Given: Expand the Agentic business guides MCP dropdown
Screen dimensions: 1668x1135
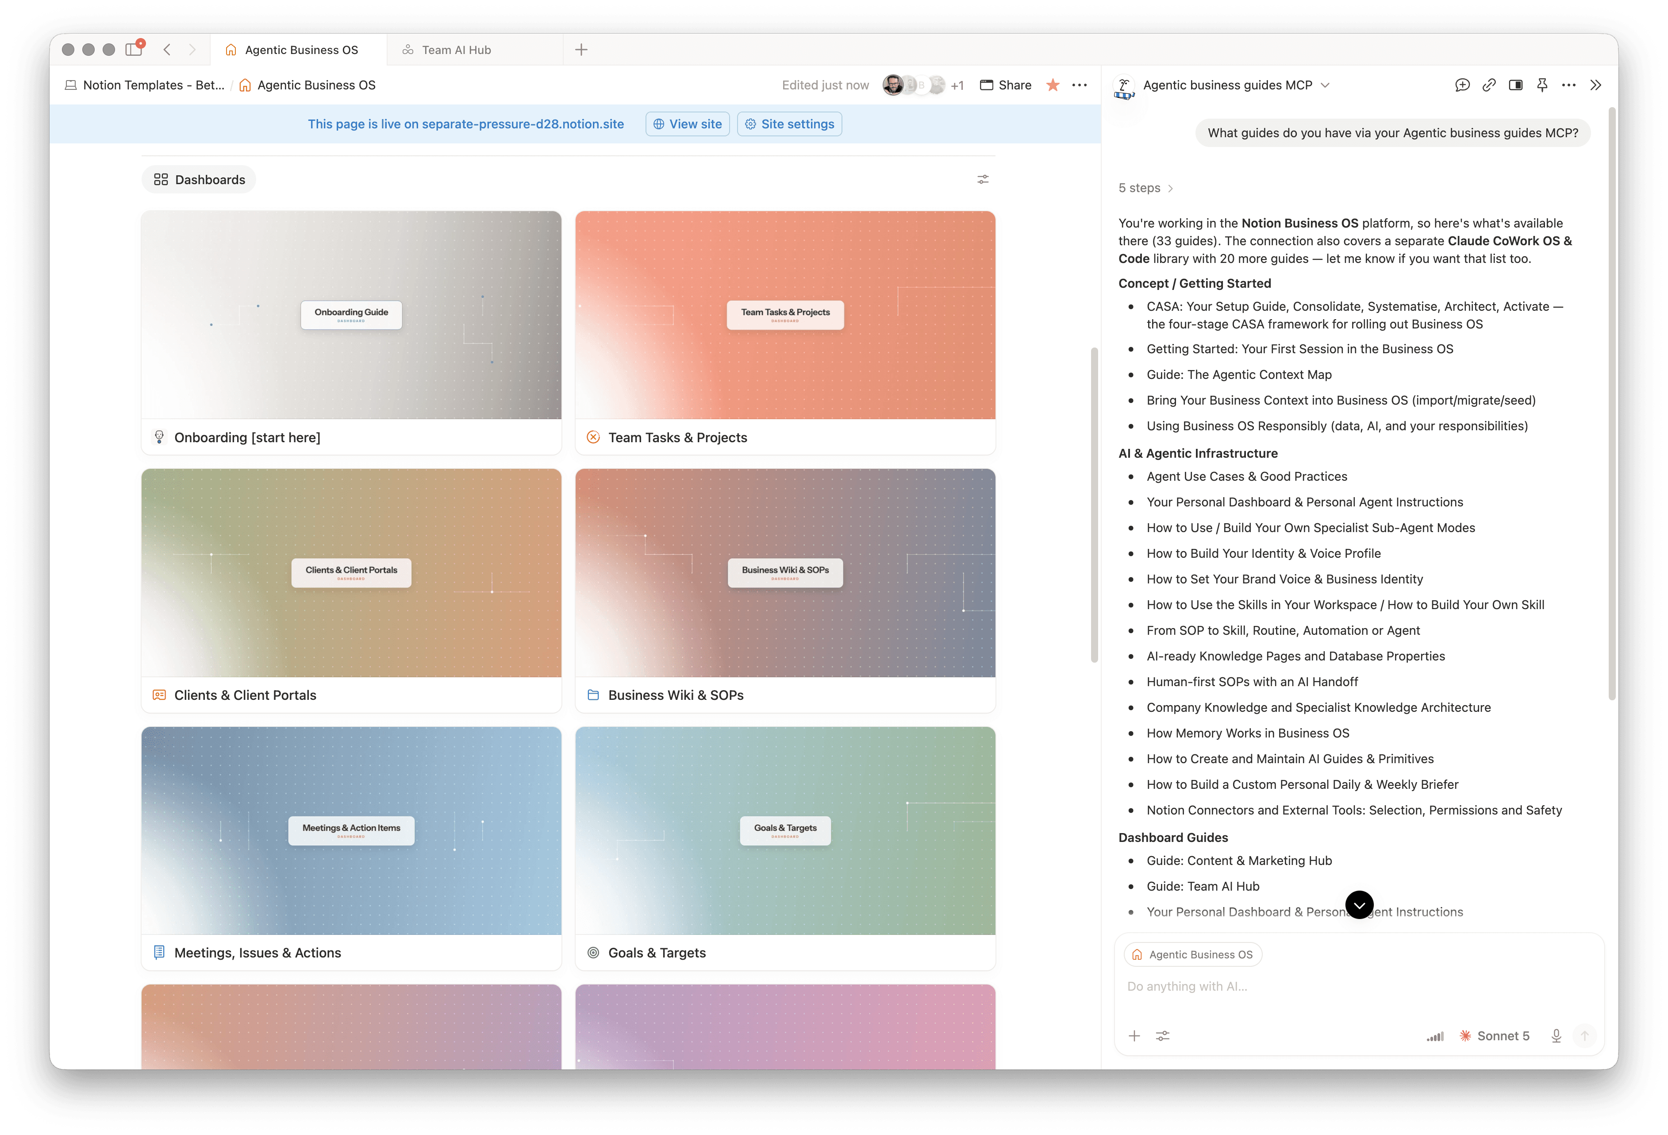Looking at the screenshot, I should (x=1237, y=85).
